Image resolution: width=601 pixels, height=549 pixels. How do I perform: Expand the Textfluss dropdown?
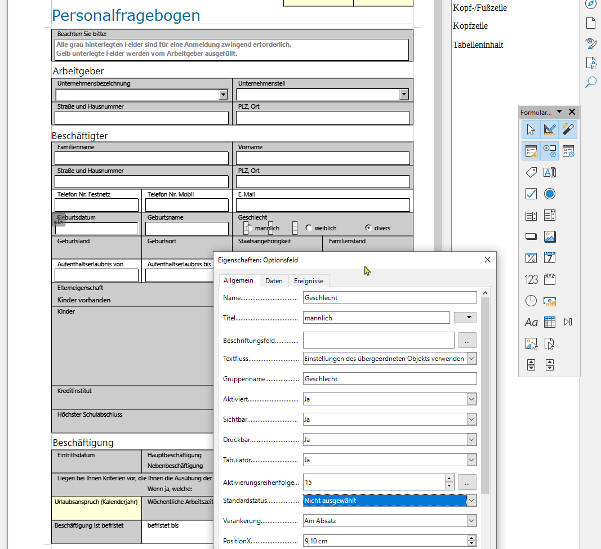pyautogui.click(x=472, y=359)
